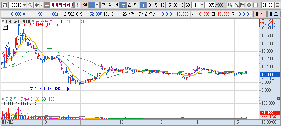Screen dimensions: 281x126
Task: Click the 385 bar count input
Action: [x=210, y=5]
